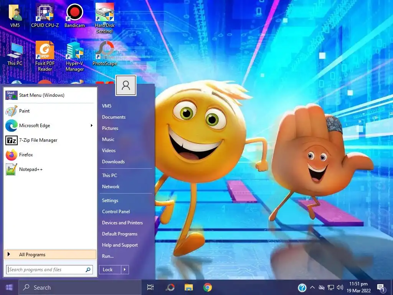The height and width of the screenshot is (295, 393).
Task: Open the VM5 user folder link
Action: [107, 106]
